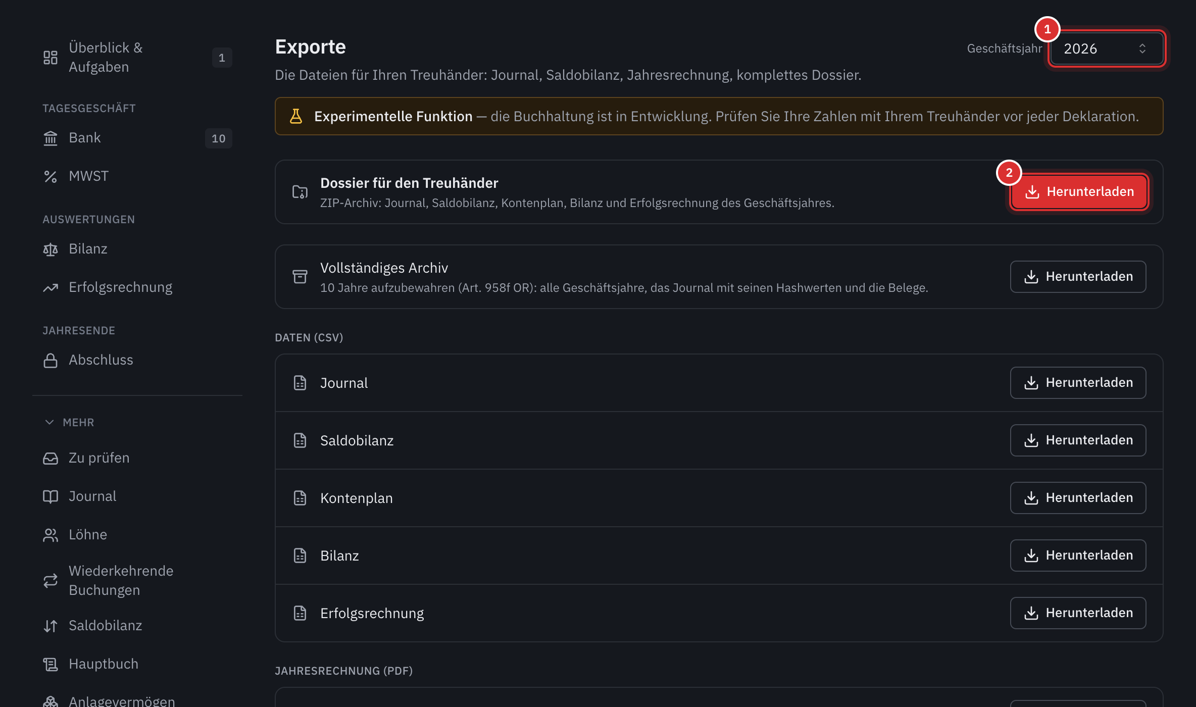Image resolution: width=1196 pixels, height=707 pixels.
Task: Open Löhne in sidebar
Action: click(x=137, y=535)
